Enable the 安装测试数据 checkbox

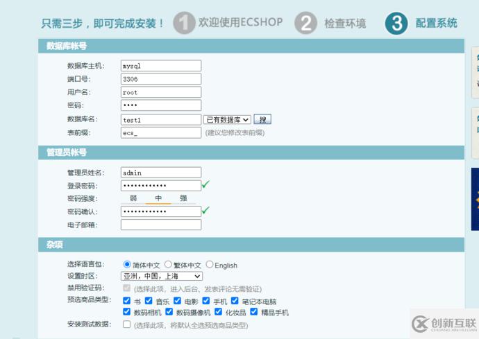pos(126,324)
